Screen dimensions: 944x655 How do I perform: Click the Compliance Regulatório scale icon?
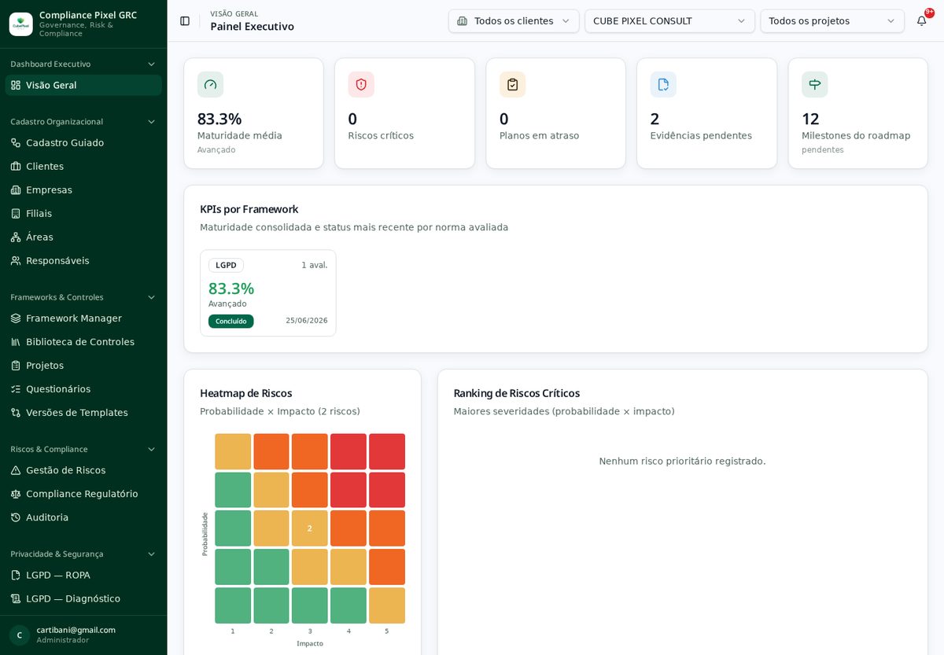pyautogui.click(x=16, y=494)
